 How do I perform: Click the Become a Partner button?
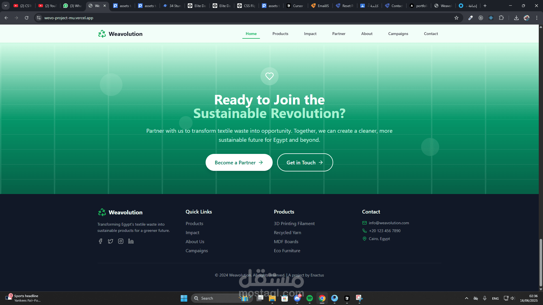coord(239,162)
